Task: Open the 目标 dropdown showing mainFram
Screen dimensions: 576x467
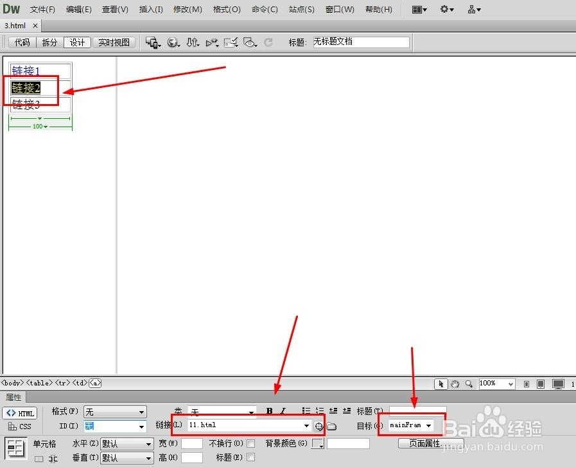Action: (x=411, y=425)
